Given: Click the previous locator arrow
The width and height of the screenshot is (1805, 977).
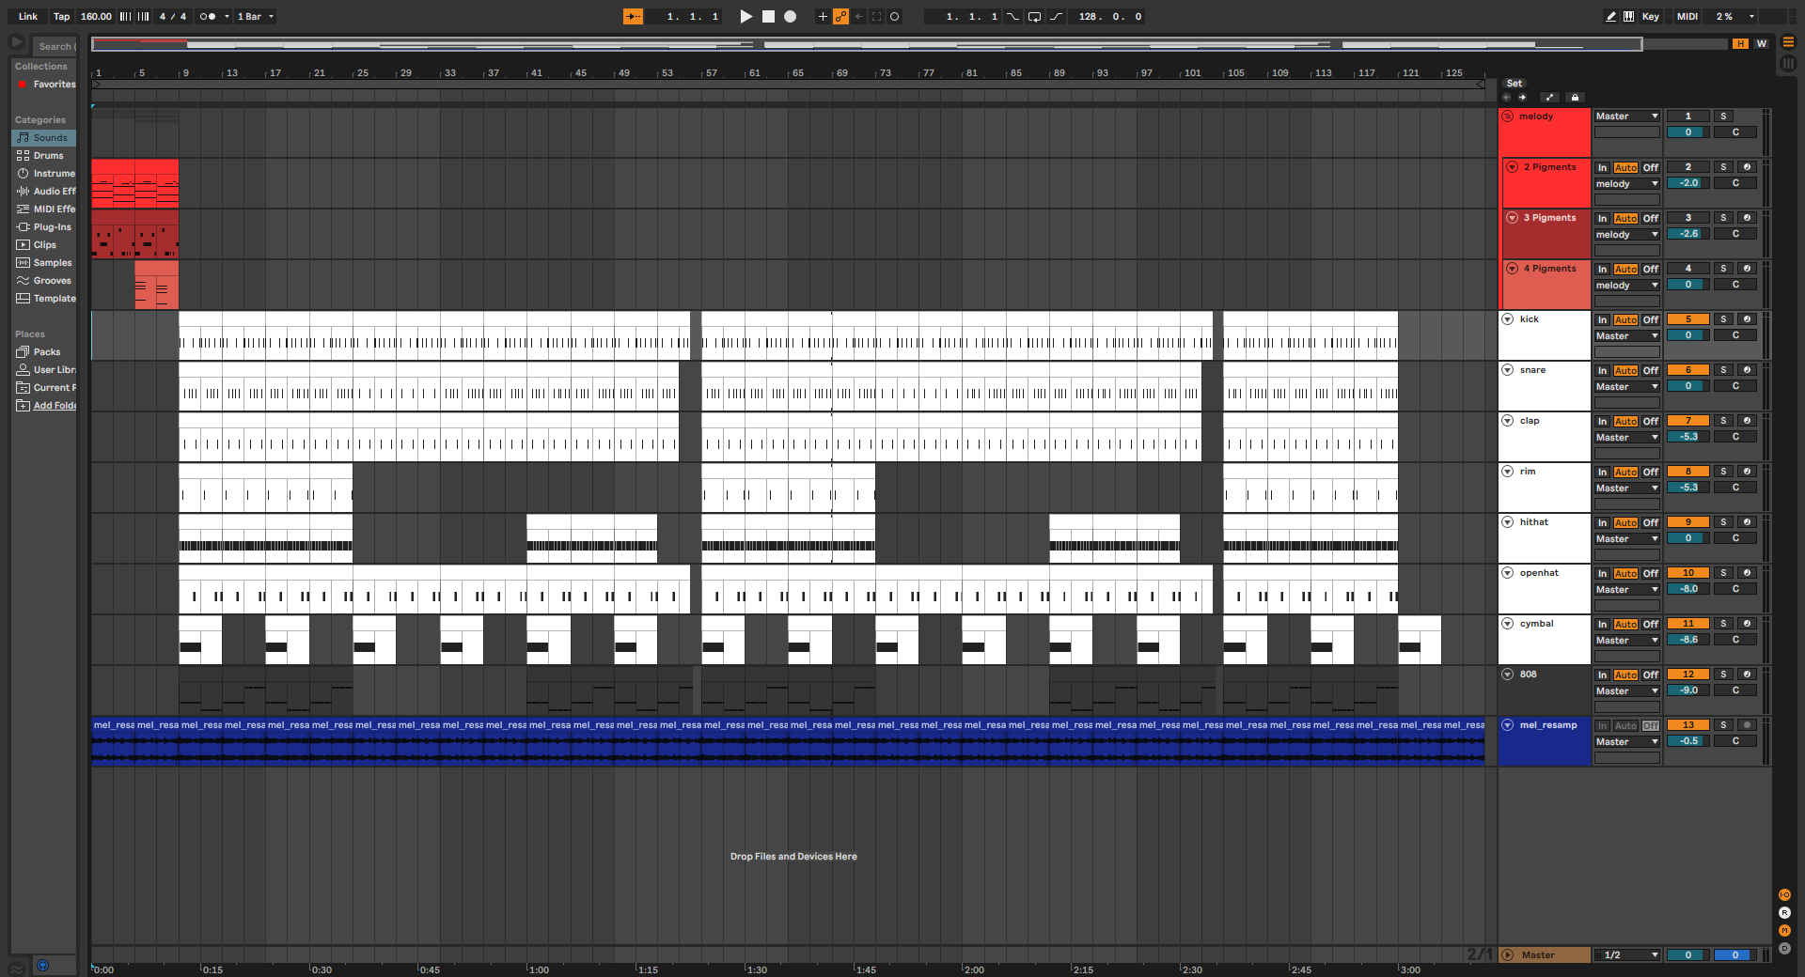Looking at the screenshot, I should (x=1507, y=97).
